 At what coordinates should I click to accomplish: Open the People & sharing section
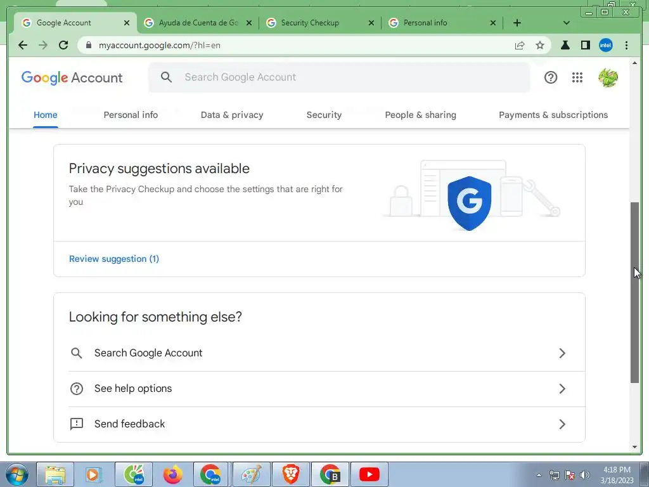(x=421, y=115)
